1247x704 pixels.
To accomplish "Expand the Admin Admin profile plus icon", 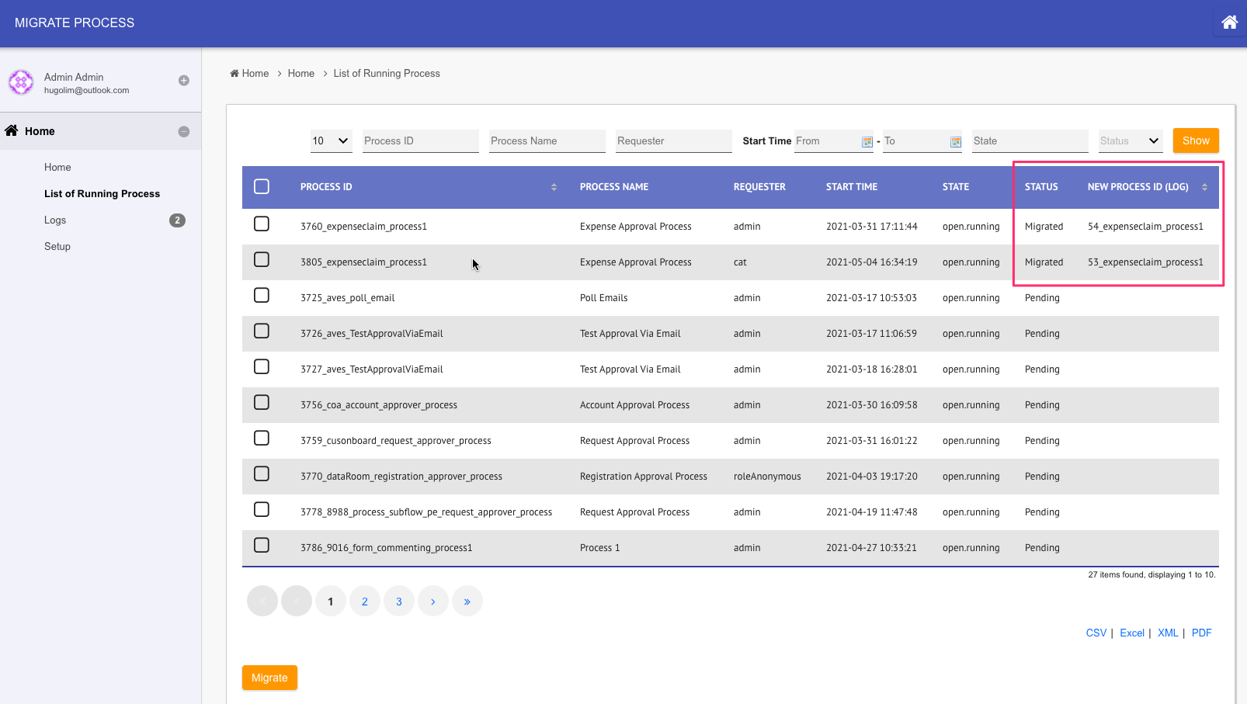I will click(184, 81).
